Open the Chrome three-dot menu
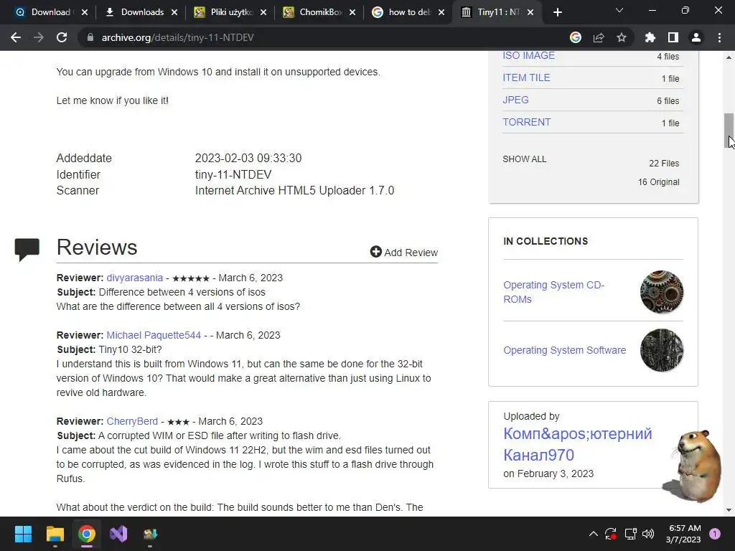This screenshot has height=551, width=735. [x=719, y=37]
